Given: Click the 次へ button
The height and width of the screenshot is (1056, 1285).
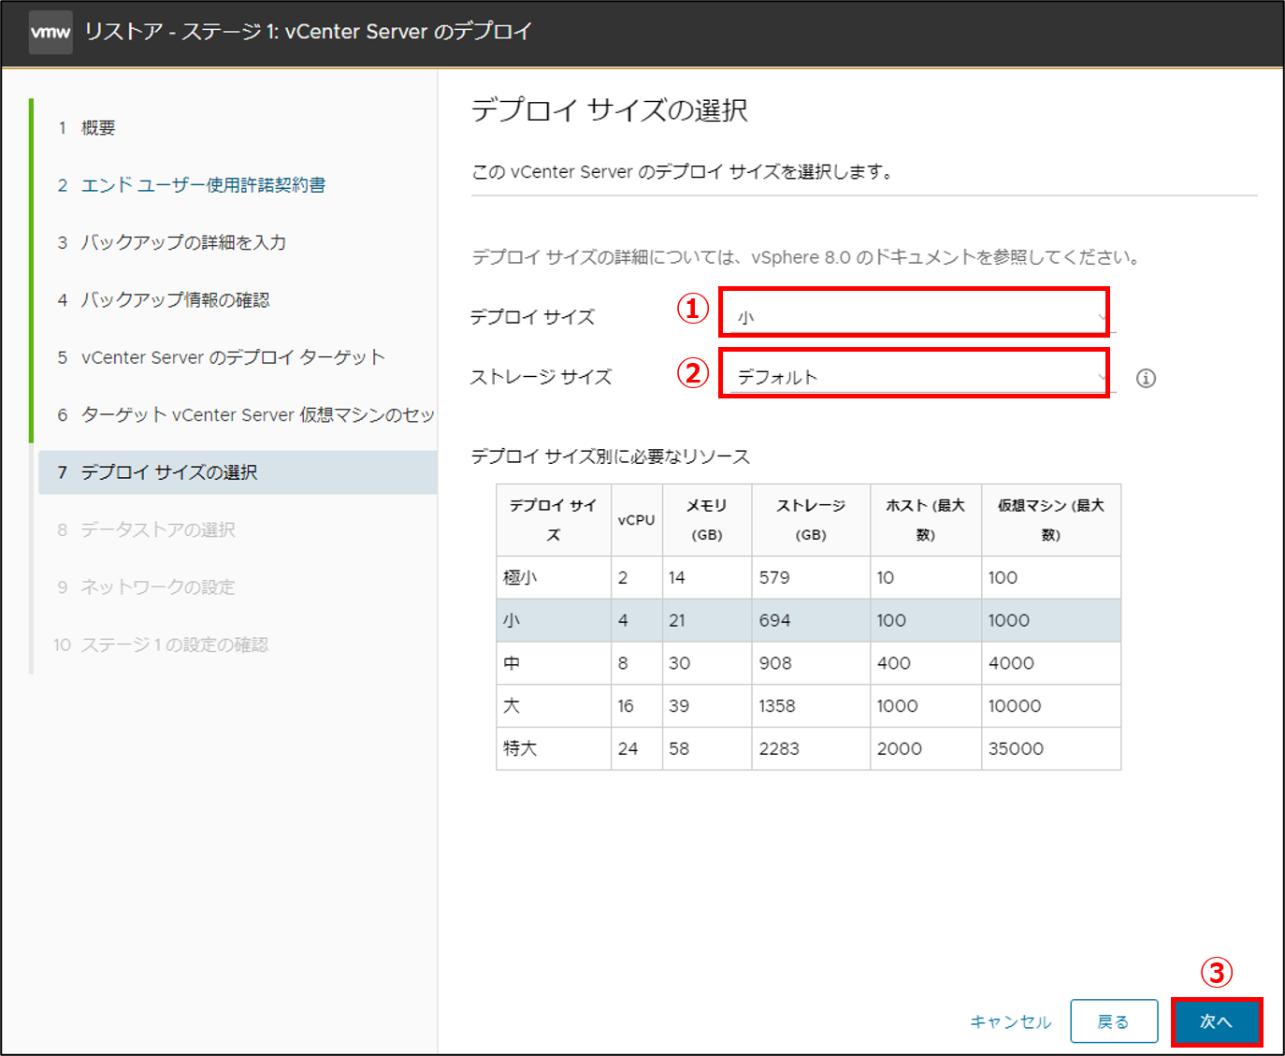Looking at the screenshot, I should 1216,1021.
